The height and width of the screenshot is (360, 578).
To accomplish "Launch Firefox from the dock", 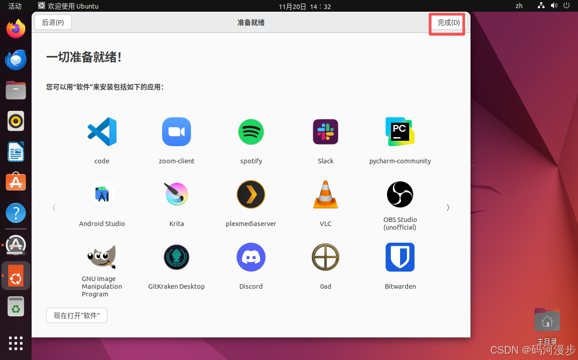I will coord(16,29).
